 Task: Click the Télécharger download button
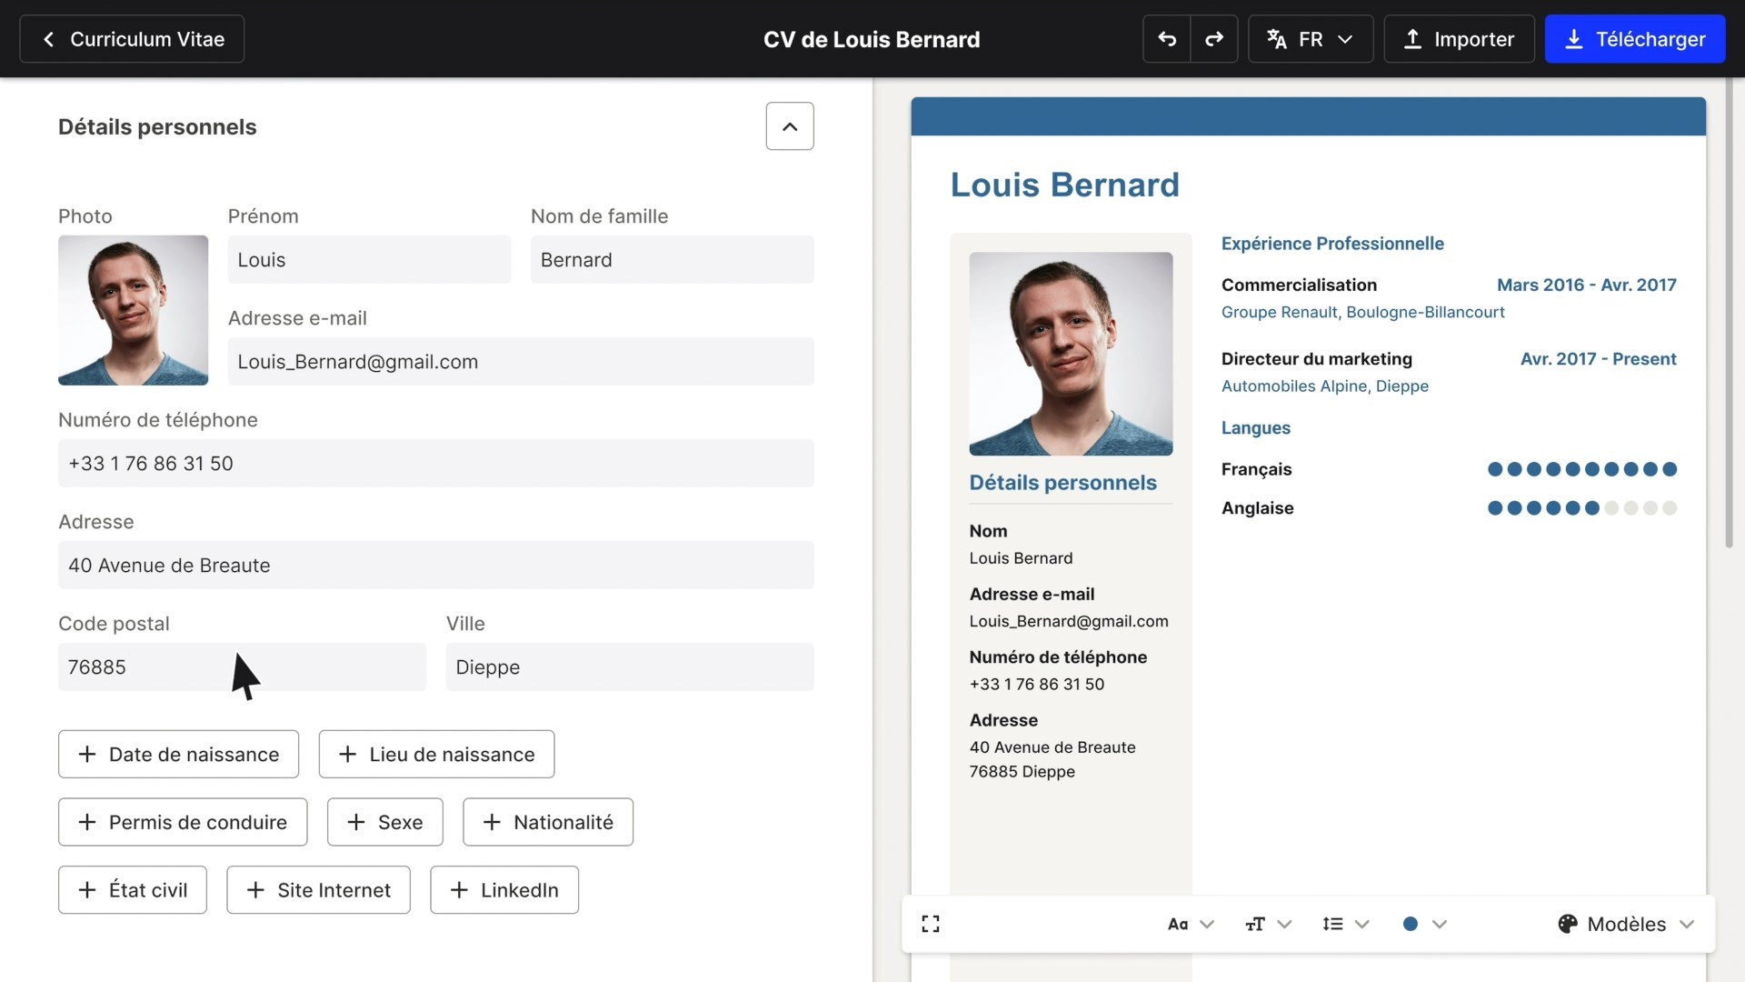click(x=1634, y=39)
